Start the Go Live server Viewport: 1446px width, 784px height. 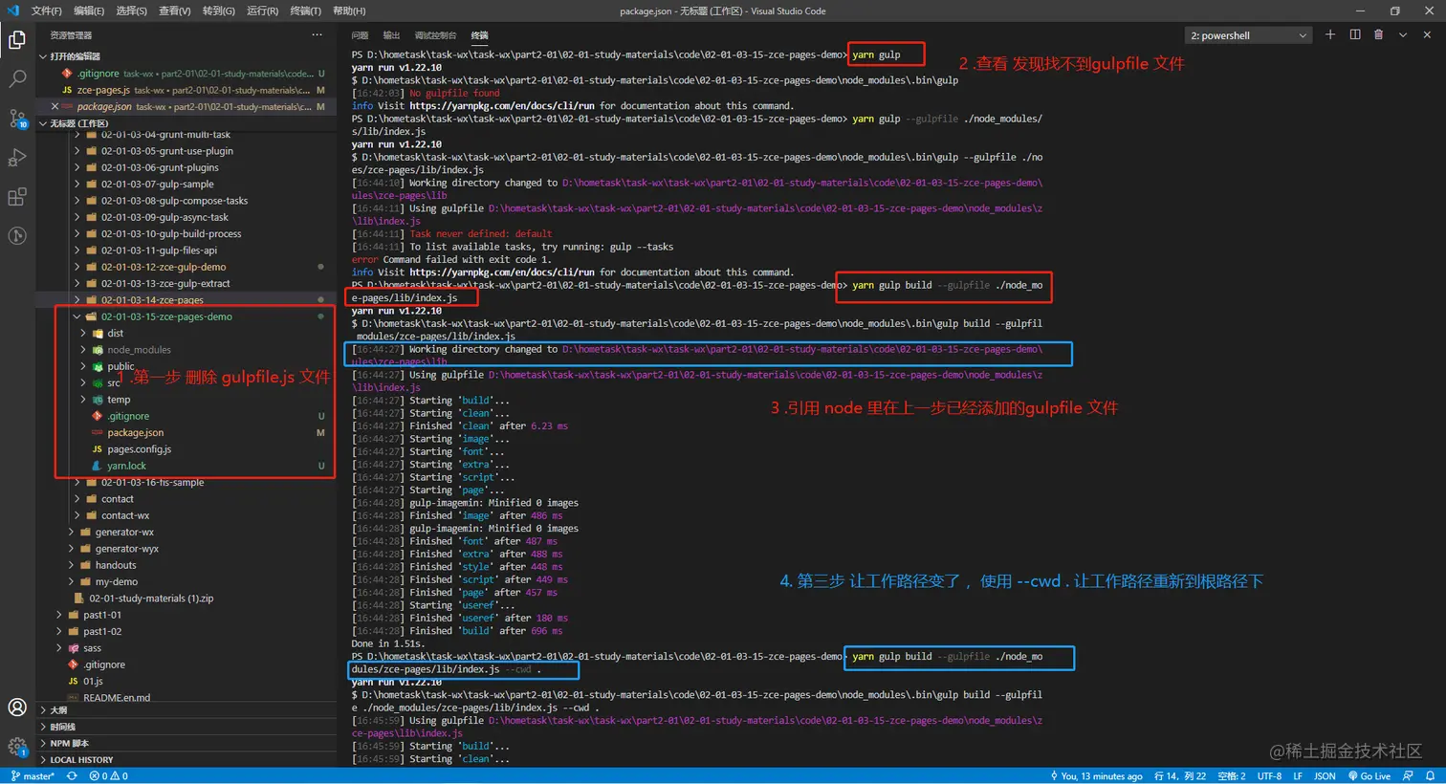[1369, 776]
